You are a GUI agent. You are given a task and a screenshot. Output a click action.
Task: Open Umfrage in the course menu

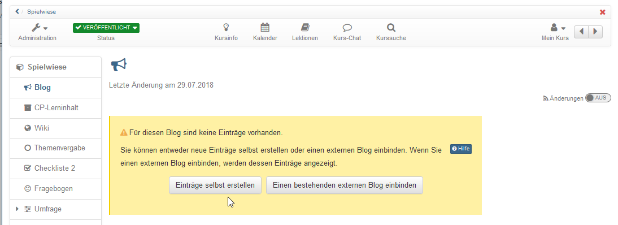coord(55,209)
